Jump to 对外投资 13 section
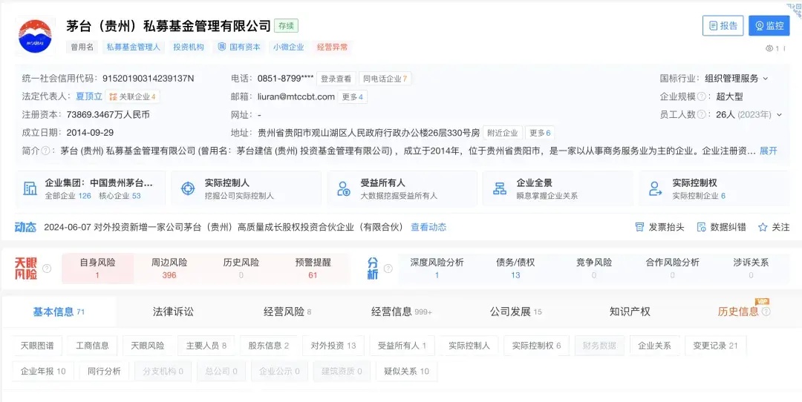The height and width of the screenshot is (402, 802). coord(333,346)
